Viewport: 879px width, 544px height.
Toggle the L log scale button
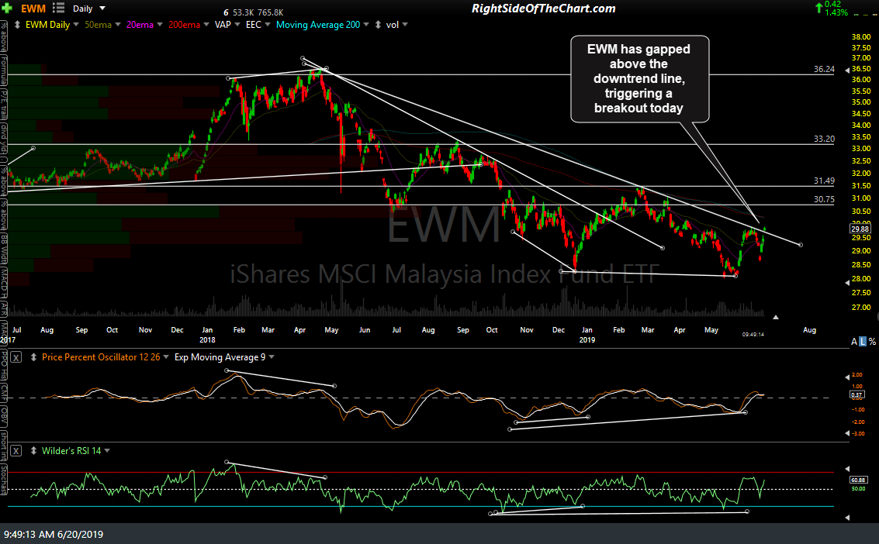tap(863, 341)
